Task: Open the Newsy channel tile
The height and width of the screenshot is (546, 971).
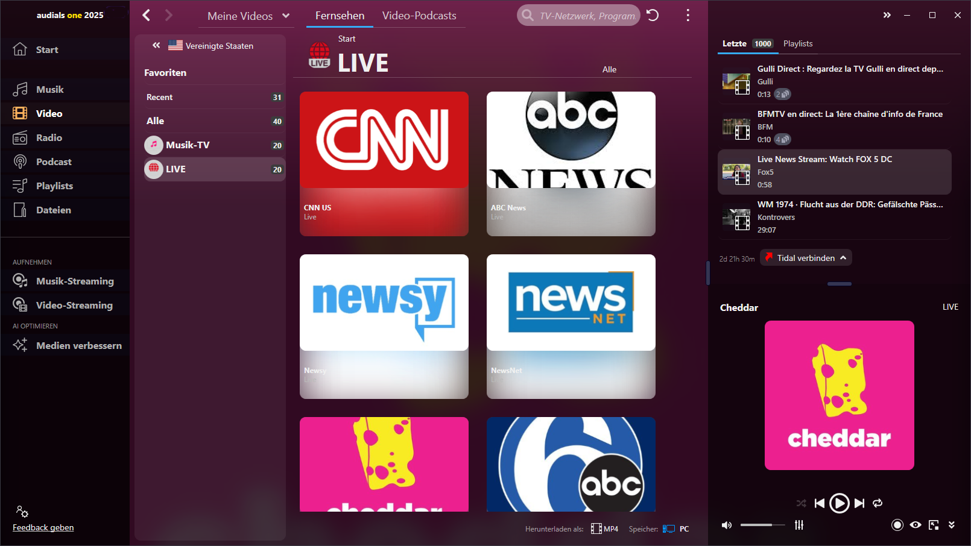Action: click(x=384, y=327)
